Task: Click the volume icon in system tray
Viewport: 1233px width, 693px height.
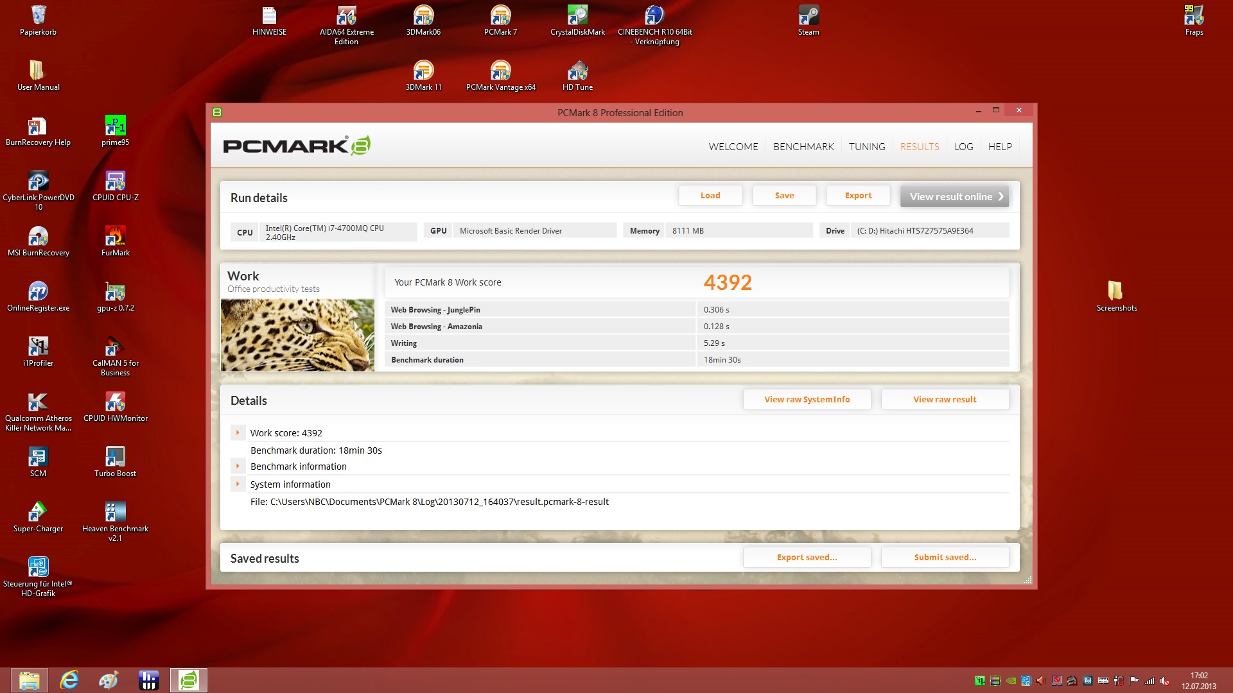Action: 1165,681
